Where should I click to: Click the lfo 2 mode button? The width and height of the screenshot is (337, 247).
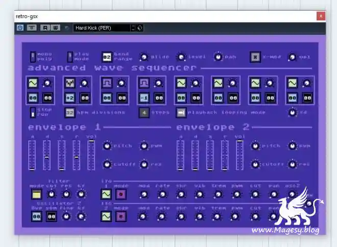pos(121,216)
